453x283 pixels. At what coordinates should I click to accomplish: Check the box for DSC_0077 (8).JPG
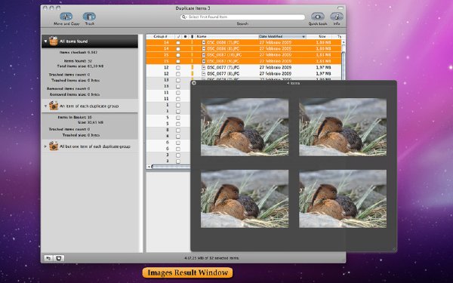(178, 74)
